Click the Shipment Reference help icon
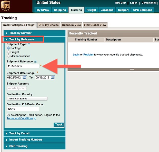 pos(35,62)
